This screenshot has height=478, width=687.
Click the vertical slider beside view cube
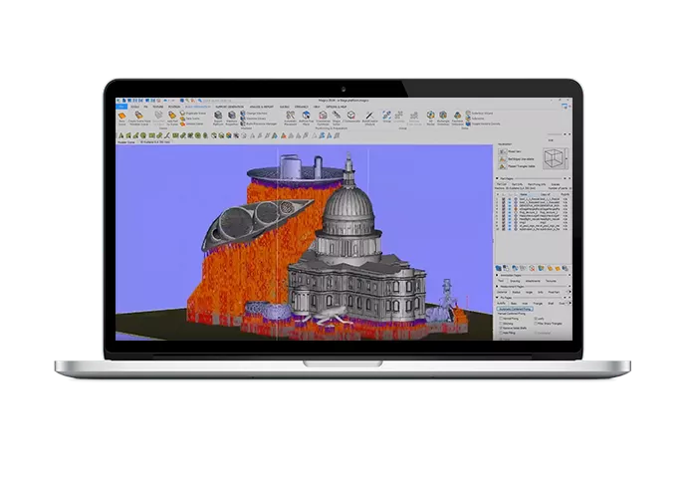[568, 158]
